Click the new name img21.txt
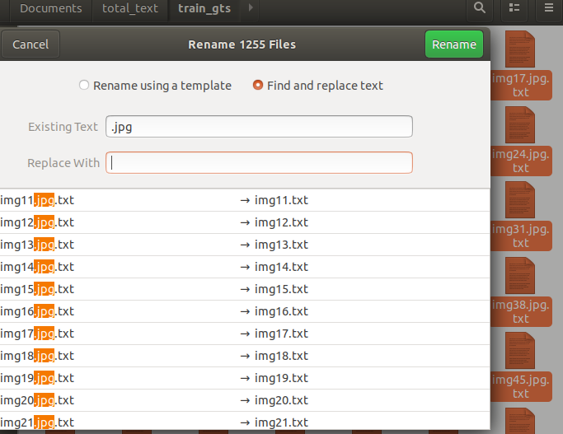 pos(281,422)
